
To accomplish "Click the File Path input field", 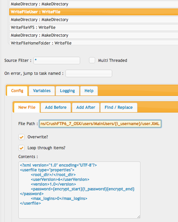I will click(x=100, y=124).
